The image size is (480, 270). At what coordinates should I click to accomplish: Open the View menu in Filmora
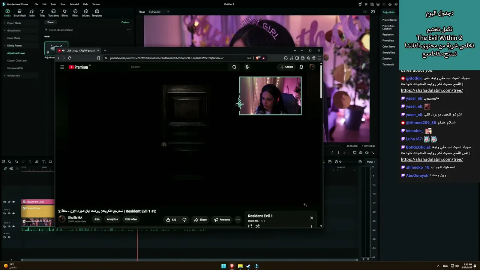tap(63, 4)
